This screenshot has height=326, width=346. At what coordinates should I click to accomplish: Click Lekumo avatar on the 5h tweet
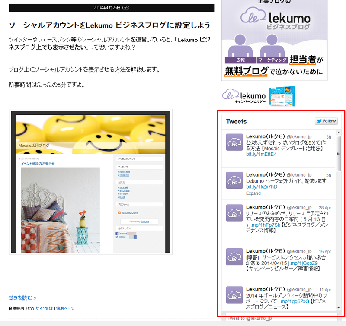click(234, 180)
